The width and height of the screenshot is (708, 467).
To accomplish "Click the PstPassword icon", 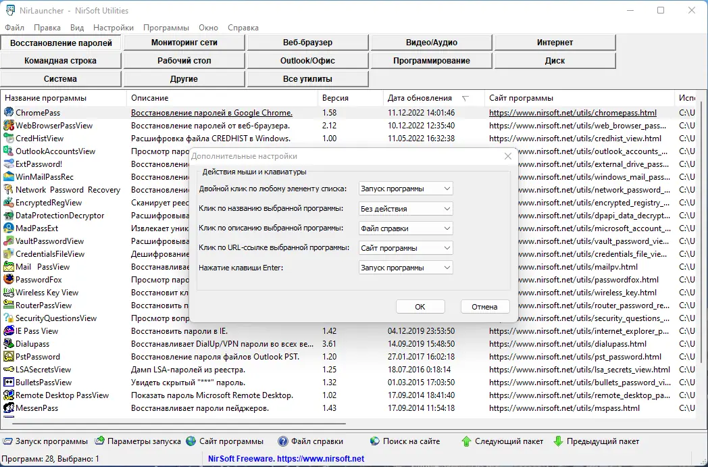I will pos(9,356).
